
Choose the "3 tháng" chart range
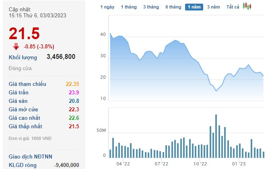click(151, 7)
